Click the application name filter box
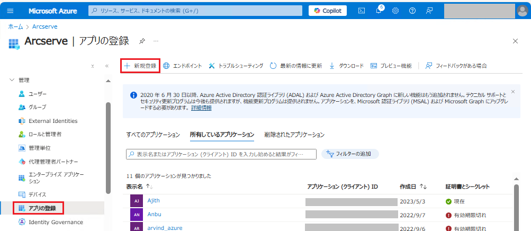Viewport: 531px width, 231px height. click(x=221, y=154)
